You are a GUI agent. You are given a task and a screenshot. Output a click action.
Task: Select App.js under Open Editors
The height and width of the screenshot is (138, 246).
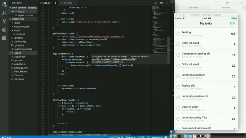21,11
